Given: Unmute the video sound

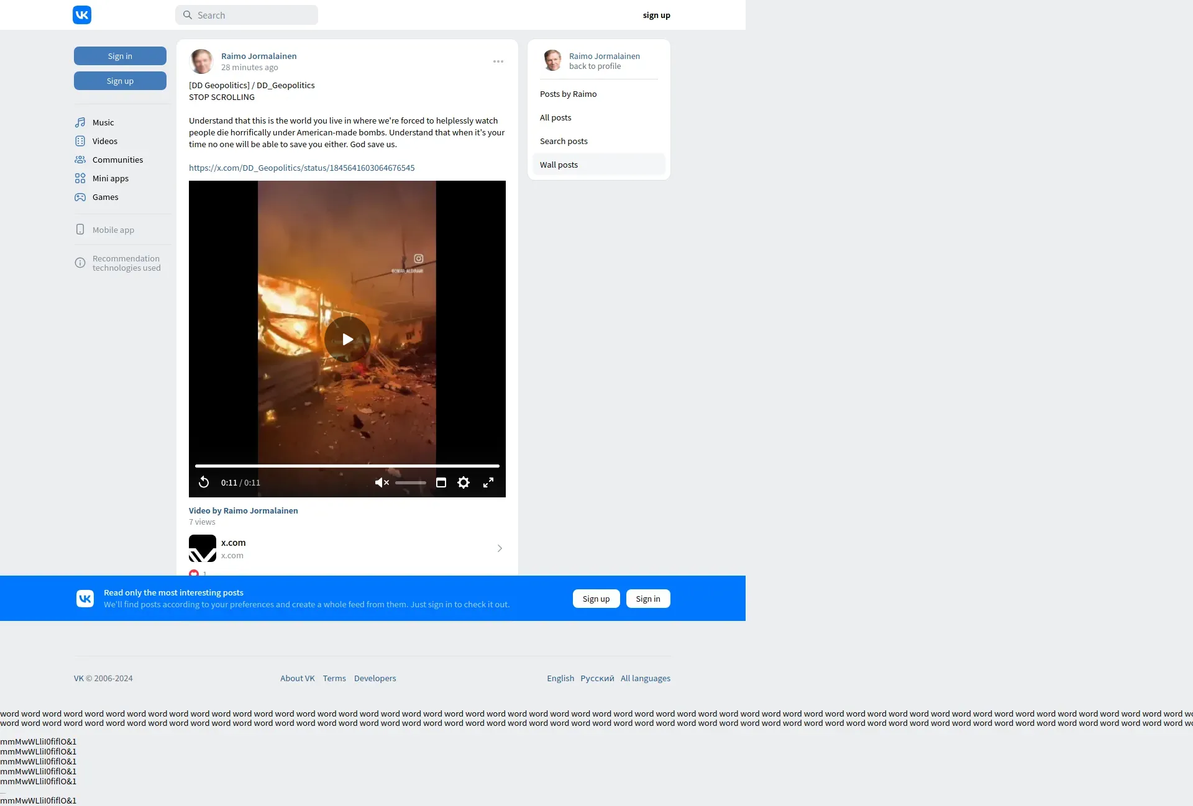Looking at the screenshot, I should [382, 482].
